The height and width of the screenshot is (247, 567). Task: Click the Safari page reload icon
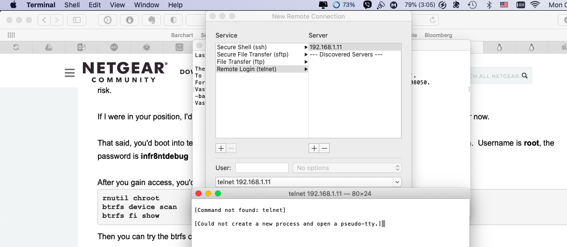(432, 20)
